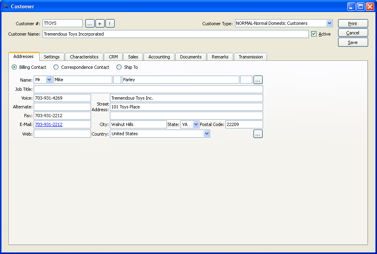The image size is (377, 254).
Task: Open the Characteristics tab
Action: (84, 57)
